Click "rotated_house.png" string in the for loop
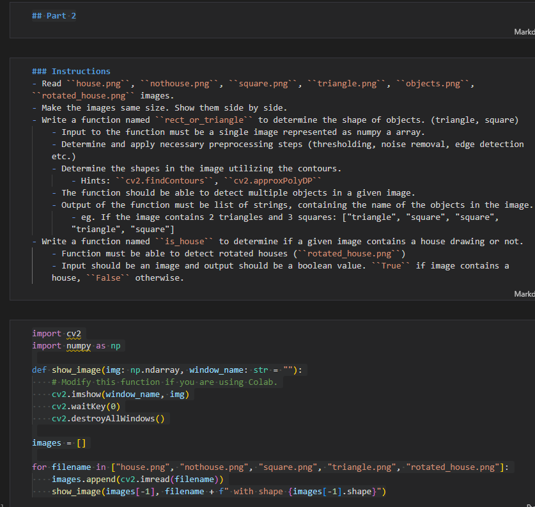The height and width of the screenshot is (507, 535). coord(453,467)
